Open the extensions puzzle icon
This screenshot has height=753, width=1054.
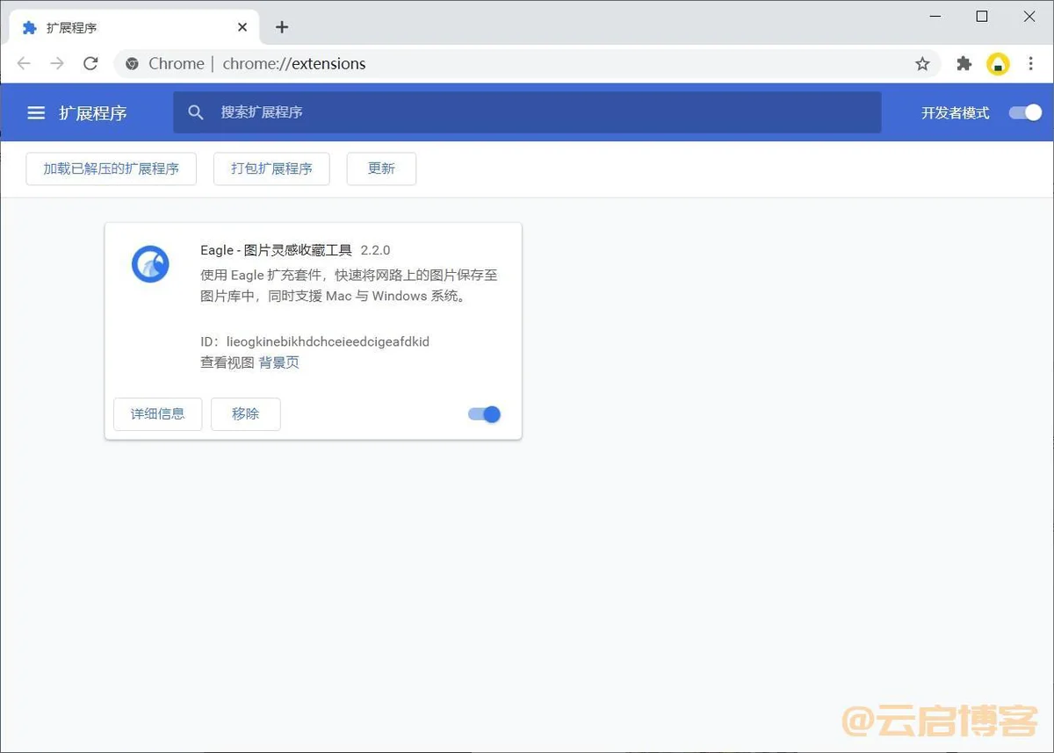pyautogui.click(x=964, y=64)
